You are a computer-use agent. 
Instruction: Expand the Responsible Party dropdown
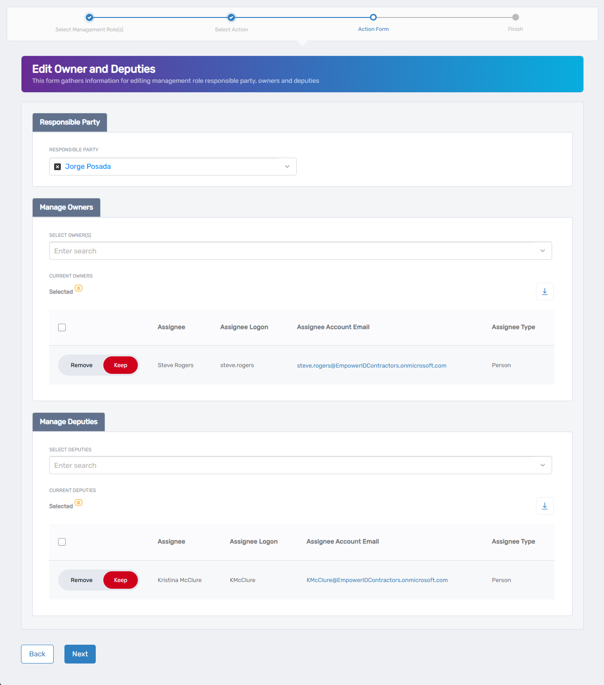287,167
